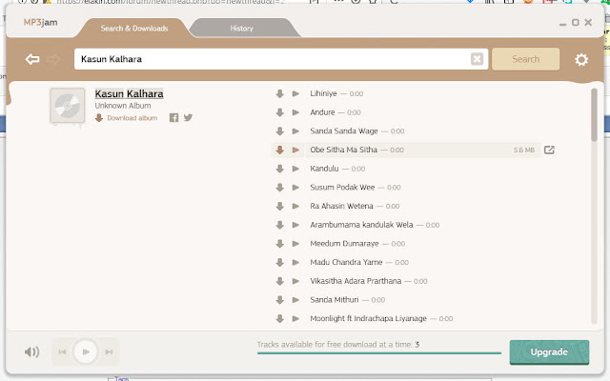The width and height of the screenshot is (610, 381).
Task: Download the track Obe Sitha Ma Sitha
Action: [x=279, y=150]
